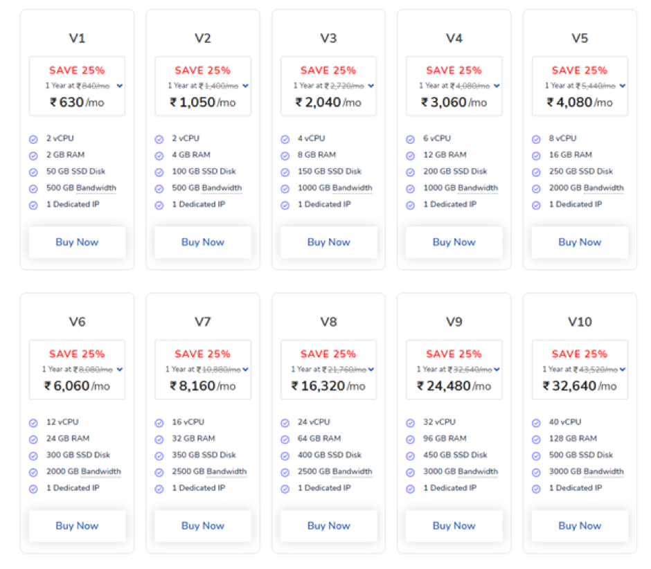Click the checkmark icon beside V9's 1 Dedicated IP
The image size is (651, 569).
pos(411,489)
